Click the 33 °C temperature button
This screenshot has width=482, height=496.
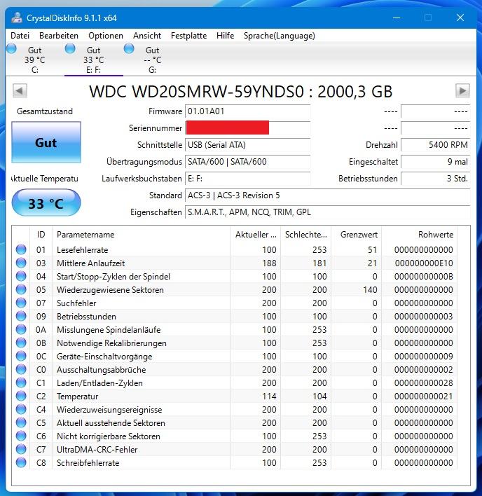pos(46,203)
